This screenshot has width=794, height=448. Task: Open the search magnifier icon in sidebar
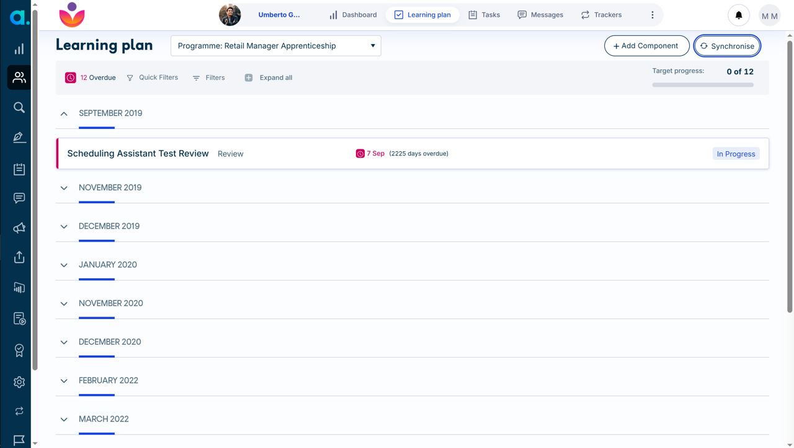click(x=19, y=107)
